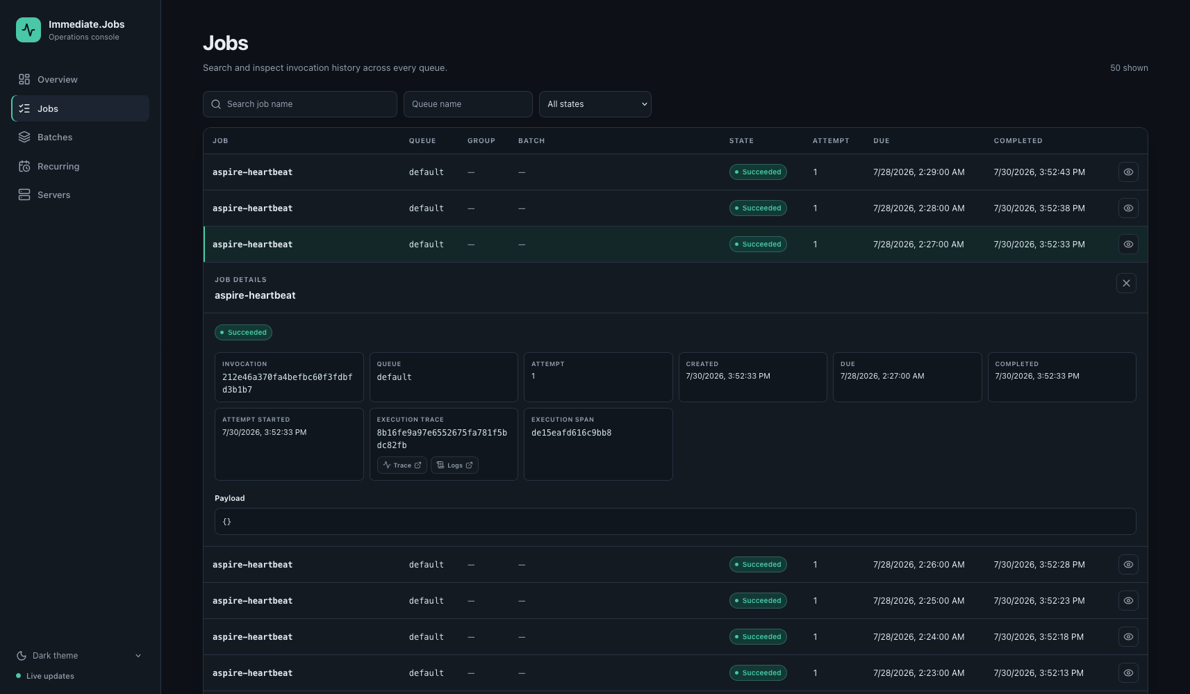The width and height of the screenshot is (1190, 694).
Task: Select aspire-heartbeat row completed 3:52:43 PM
Action: [x=675, y=172]
